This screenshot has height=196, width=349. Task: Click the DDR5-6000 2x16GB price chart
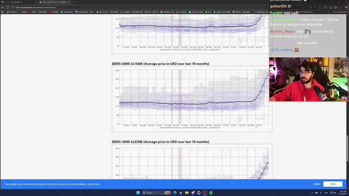(x=192, y=99)
